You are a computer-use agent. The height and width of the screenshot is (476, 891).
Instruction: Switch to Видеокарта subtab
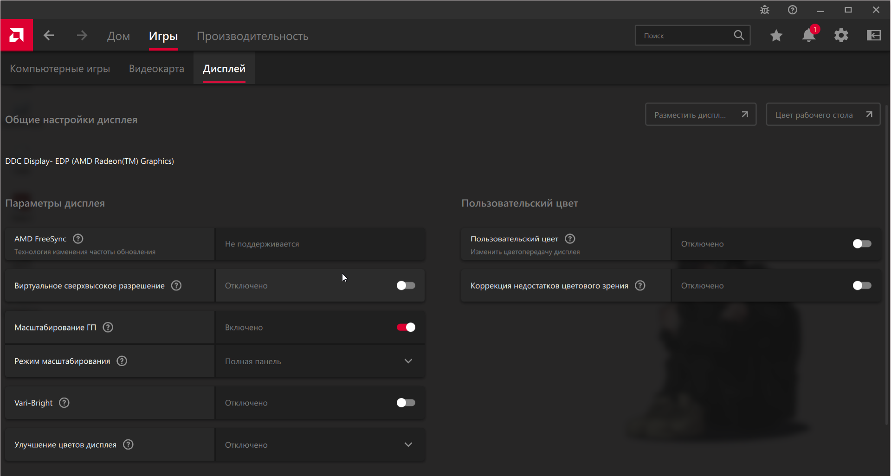pos(156,69)
